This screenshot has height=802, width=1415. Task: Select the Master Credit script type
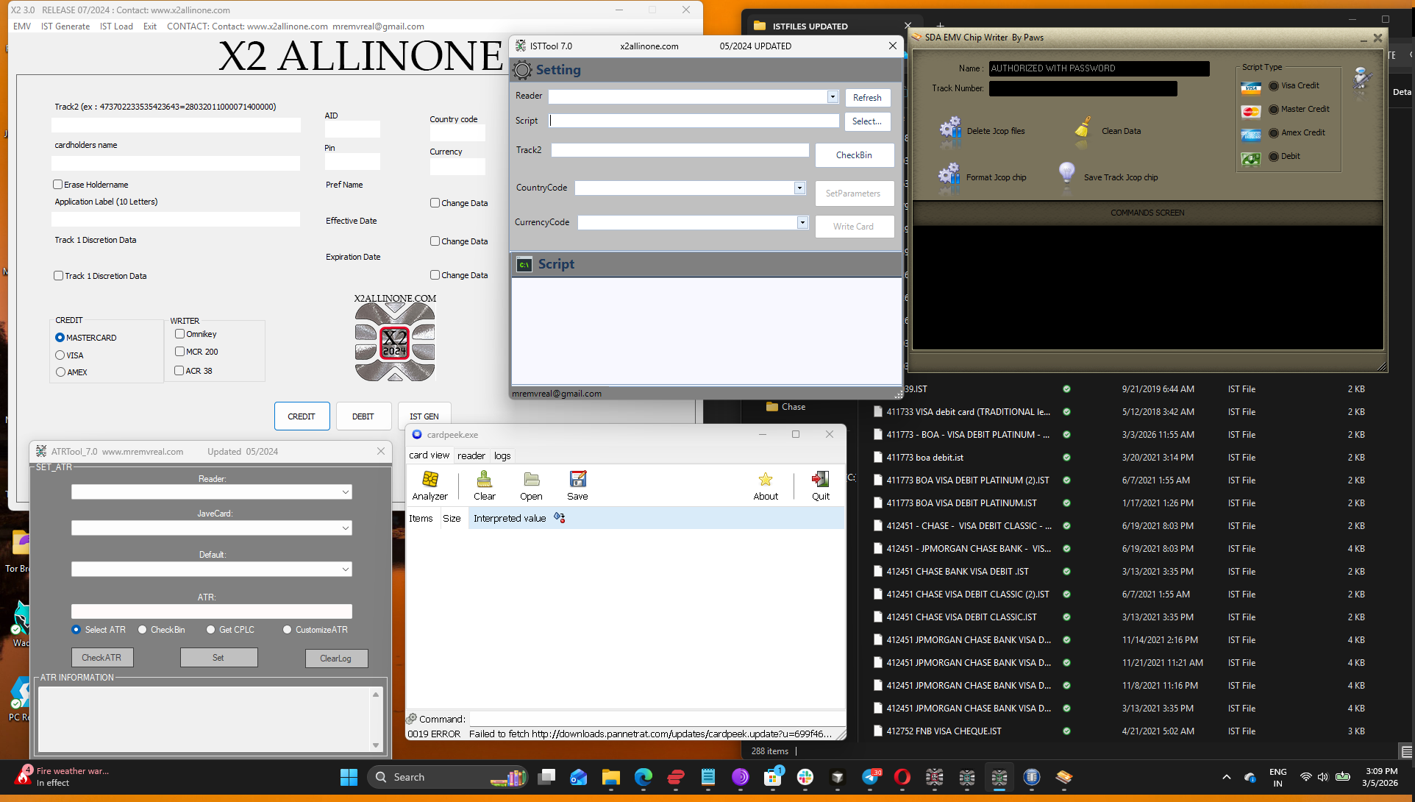pyautogui.click(x=1274, y=110)
